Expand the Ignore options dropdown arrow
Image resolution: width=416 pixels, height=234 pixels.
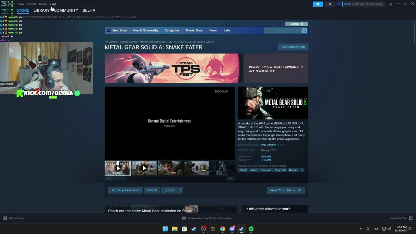pyautogui.click(x=180, y=190)
